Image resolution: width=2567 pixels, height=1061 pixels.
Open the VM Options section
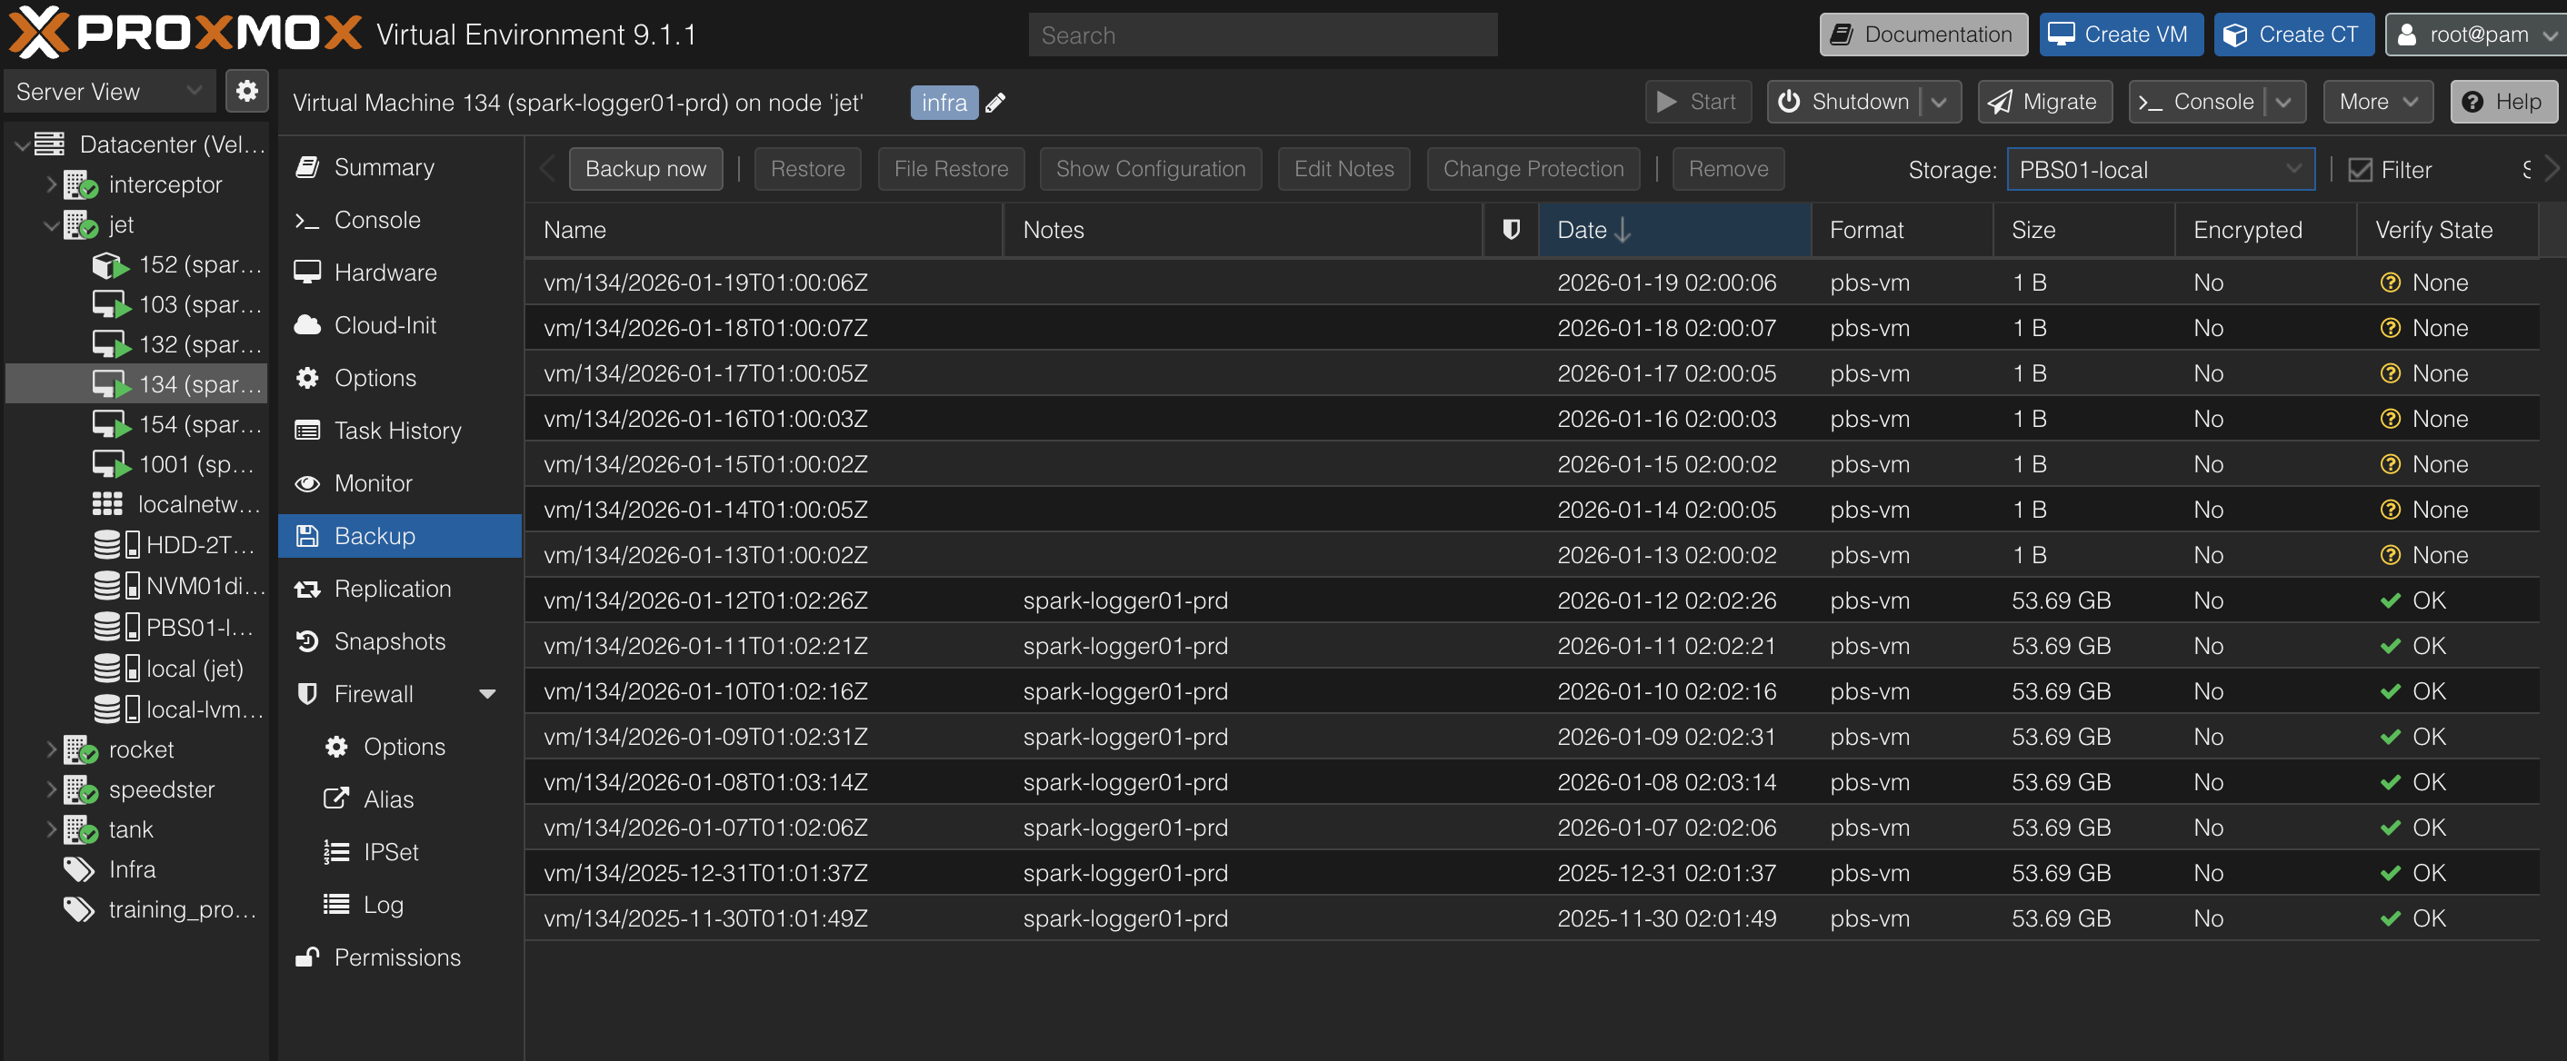click(400, 379)
